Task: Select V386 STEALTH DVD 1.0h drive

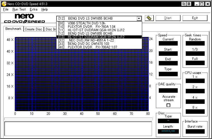Action: tap(99, 23)
